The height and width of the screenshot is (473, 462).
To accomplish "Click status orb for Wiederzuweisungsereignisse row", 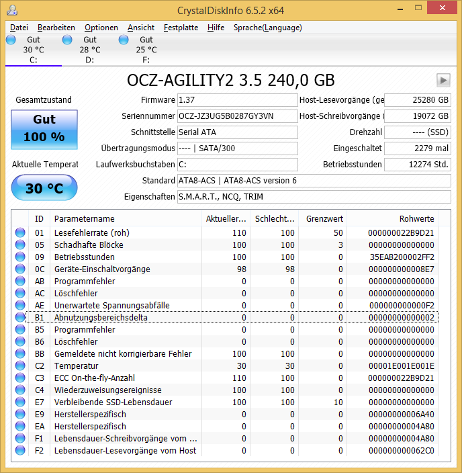I will pyautogui.click(x=20, y=390).
